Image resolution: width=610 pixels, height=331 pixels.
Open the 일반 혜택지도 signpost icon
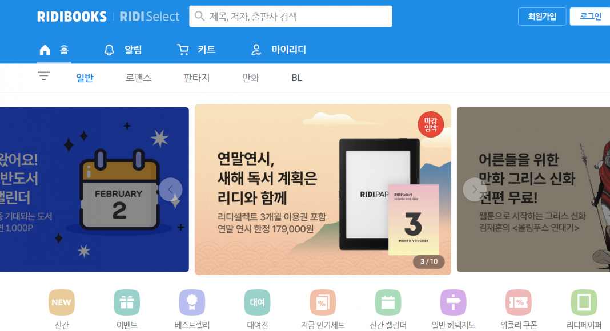[454, 302]
